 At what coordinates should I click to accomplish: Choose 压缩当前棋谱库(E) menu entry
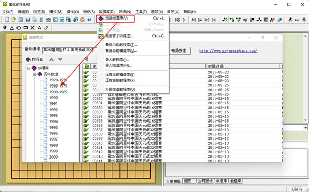[133, 74]
